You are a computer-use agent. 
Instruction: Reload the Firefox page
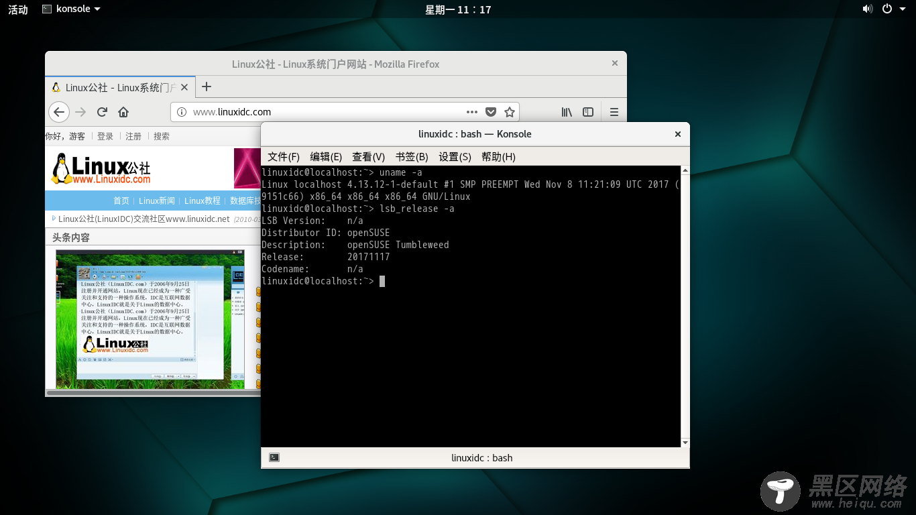tap(102, 112)
